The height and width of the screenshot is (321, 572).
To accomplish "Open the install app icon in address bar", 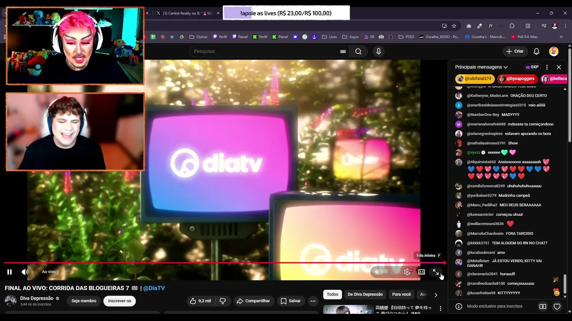I will (444, 26).
